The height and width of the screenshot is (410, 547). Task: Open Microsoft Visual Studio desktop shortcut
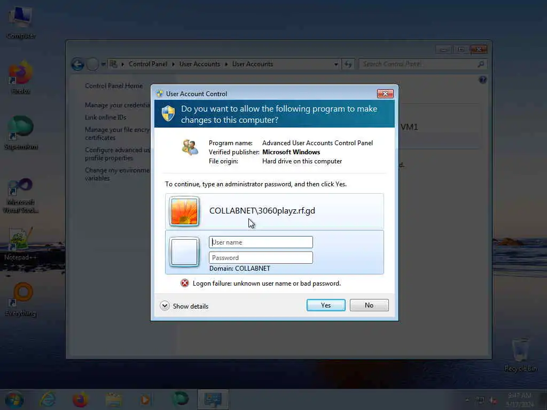click(21, 195)
